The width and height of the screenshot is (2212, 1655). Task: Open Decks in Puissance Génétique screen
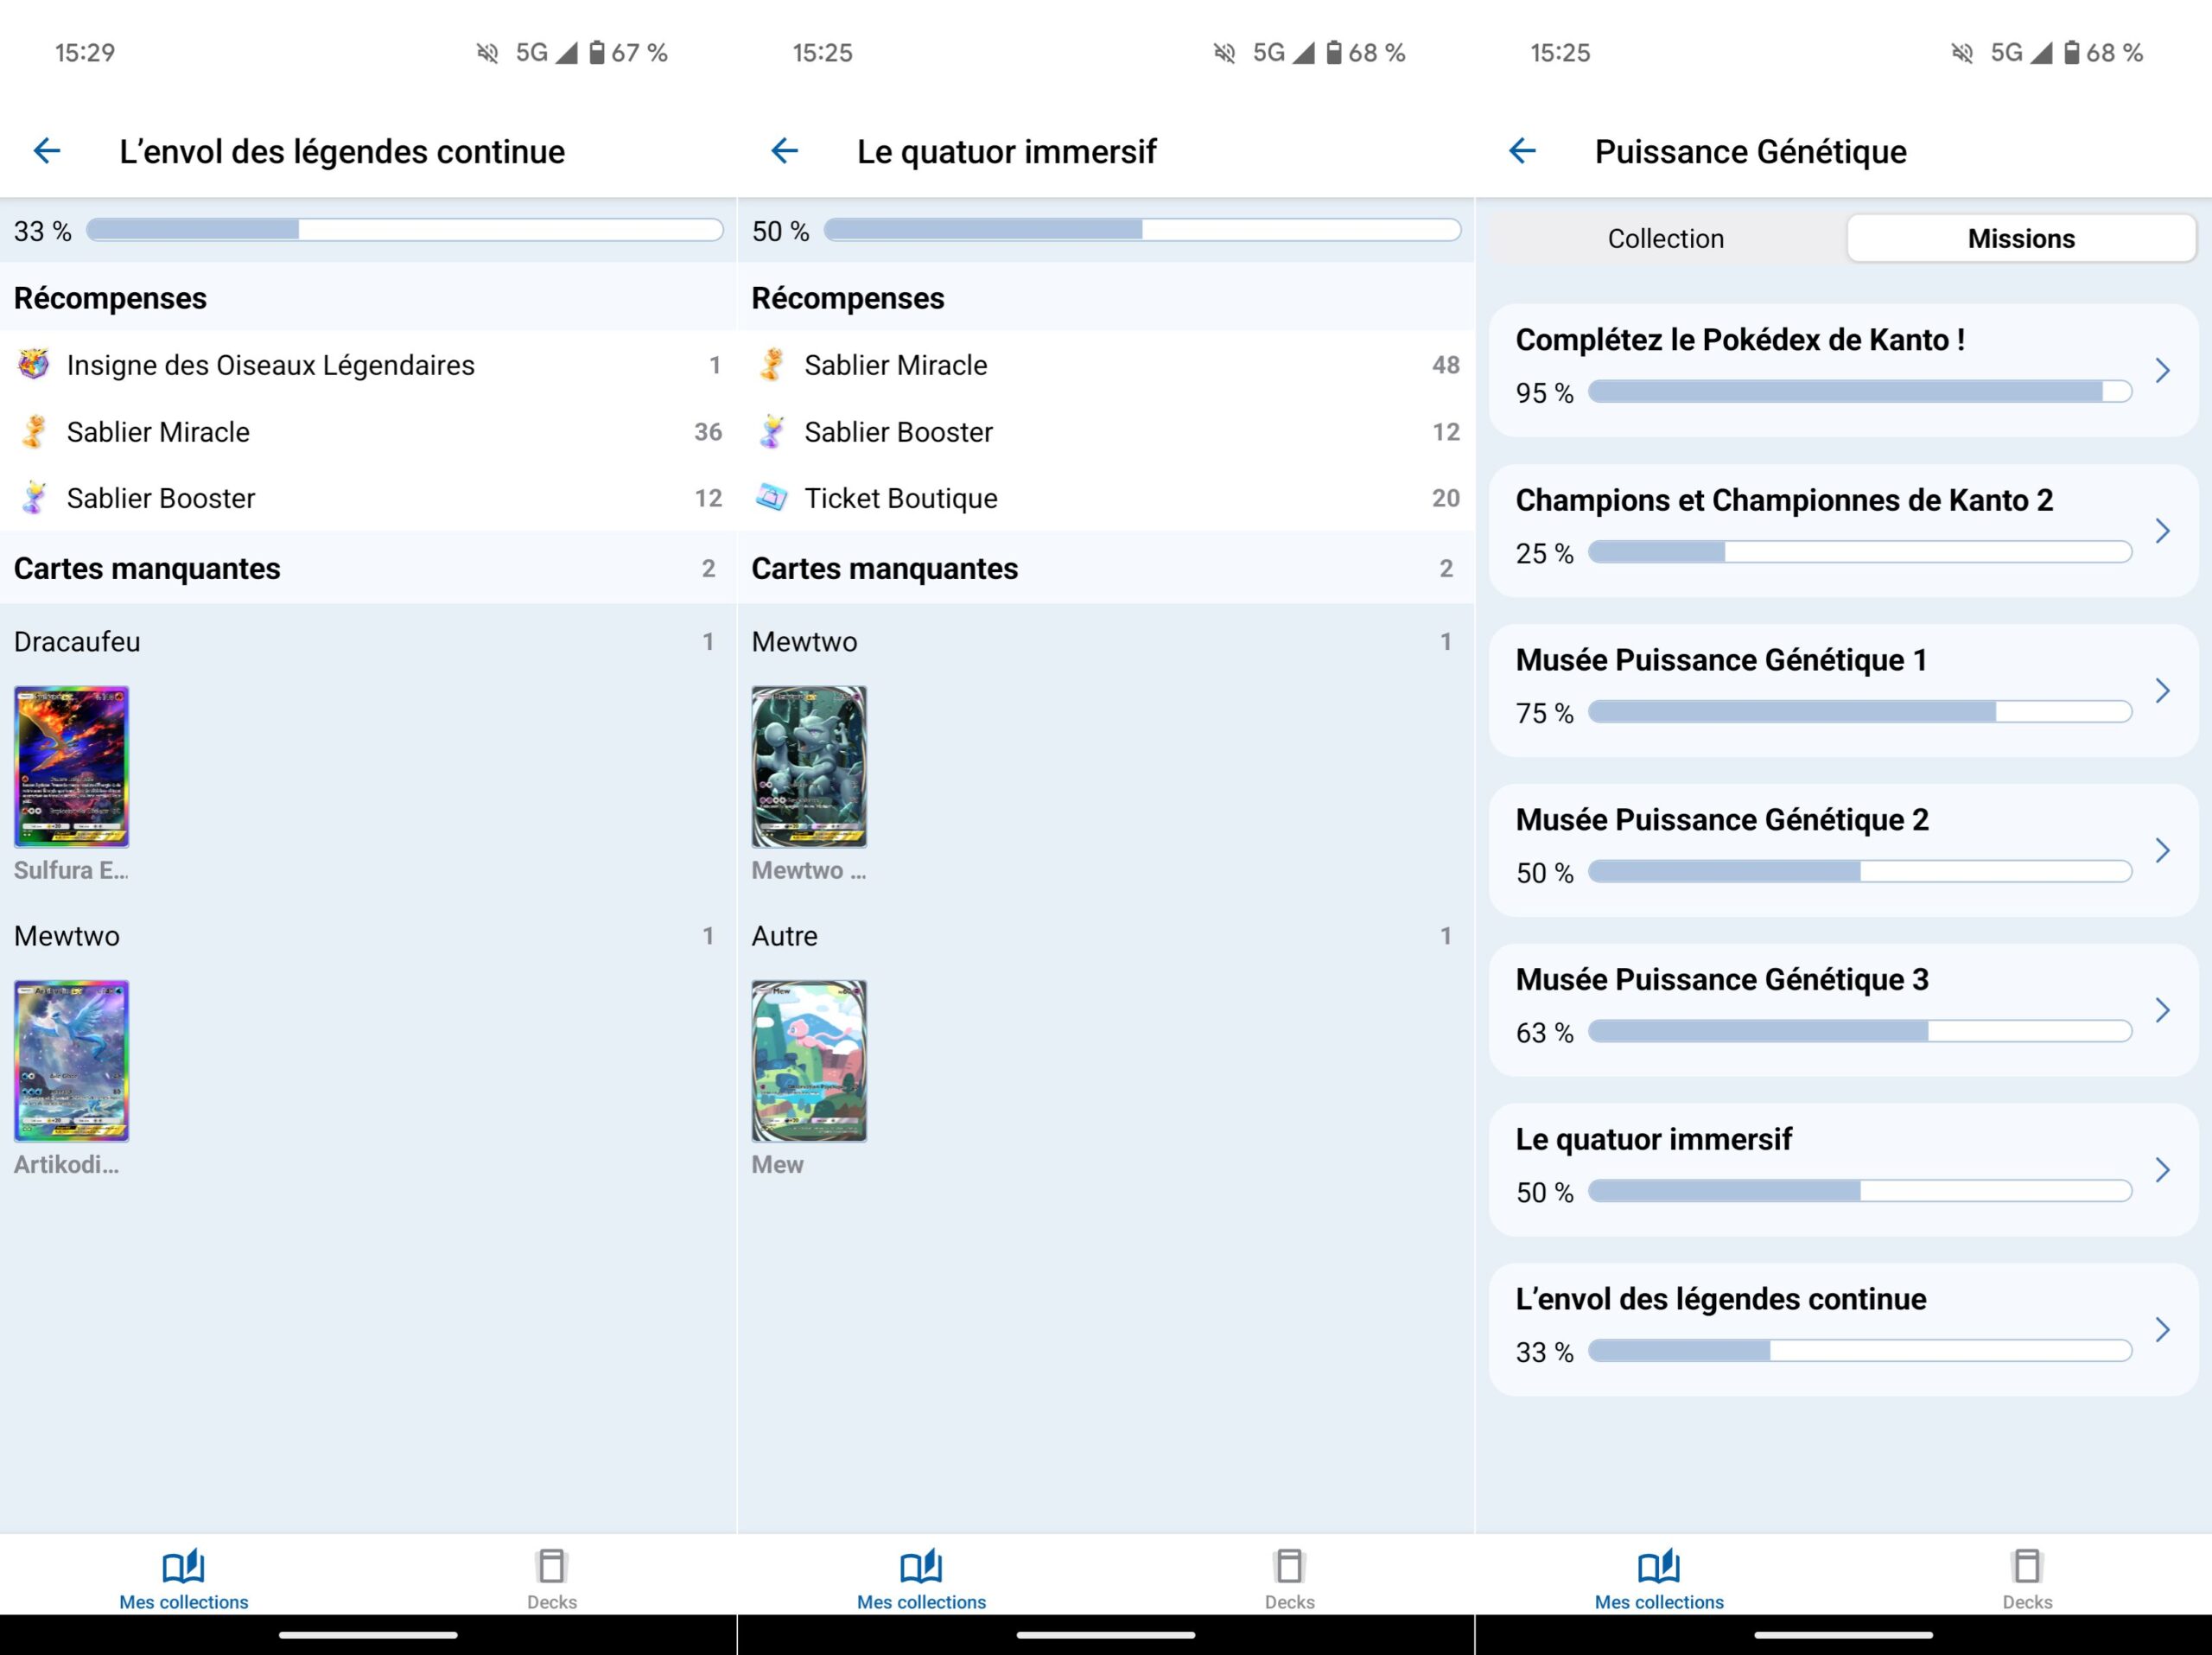[2027, 1578]
